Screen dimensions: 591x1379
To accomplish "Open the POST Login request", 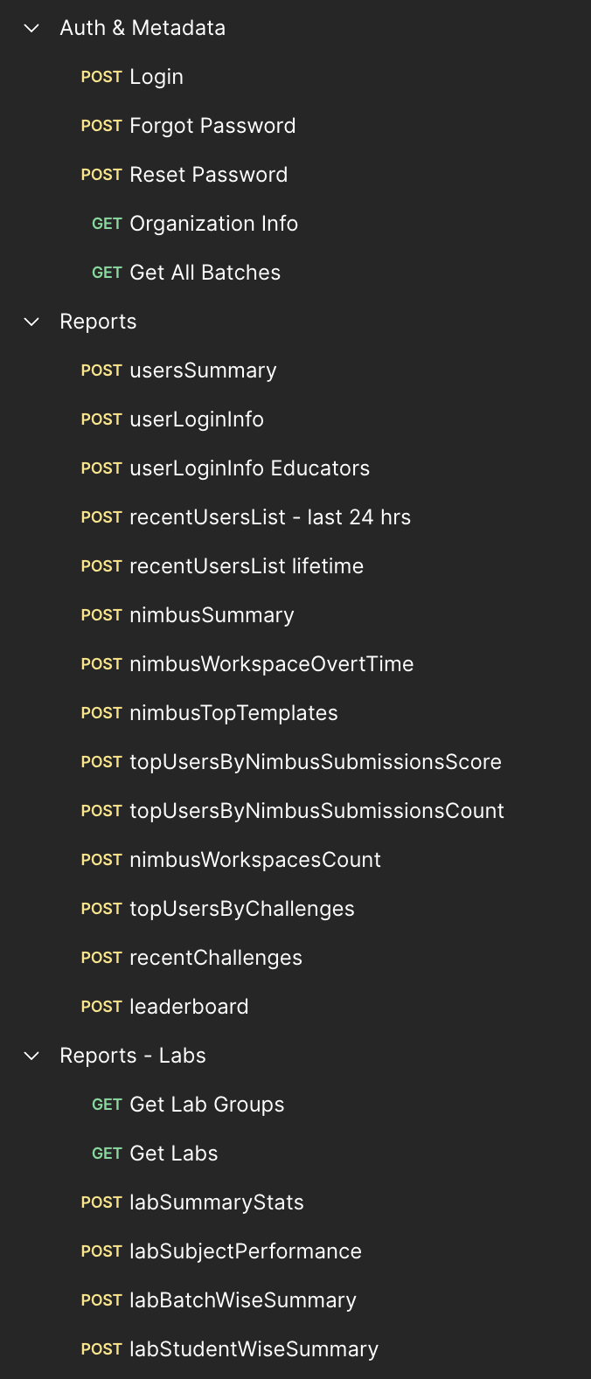I will point(156,77).
